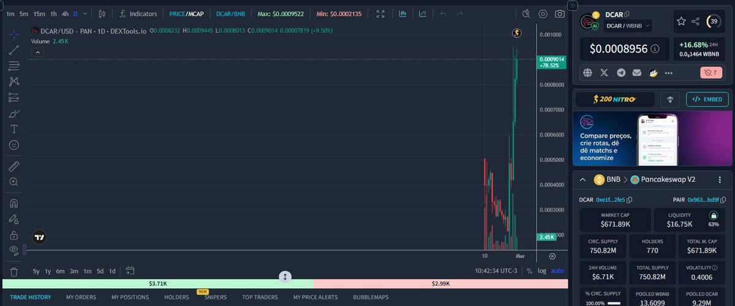Image resolution: width=735 pixels, height=306 pixels.
Task: Open the DCAR X profile
Action: [605, 73]
